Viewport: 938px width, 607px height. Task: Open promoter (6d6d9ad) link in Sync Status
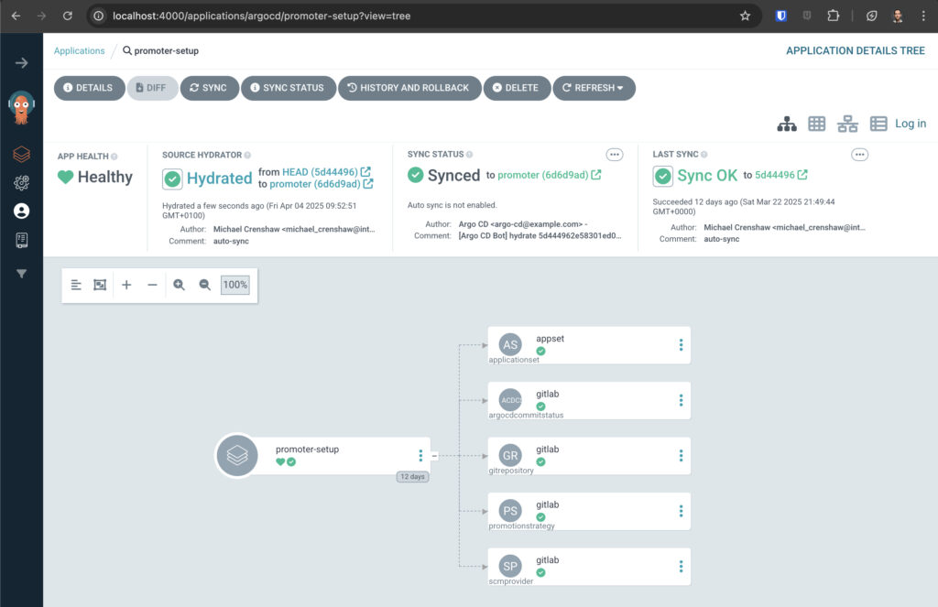pyautogui.click(x=543, y=175)
